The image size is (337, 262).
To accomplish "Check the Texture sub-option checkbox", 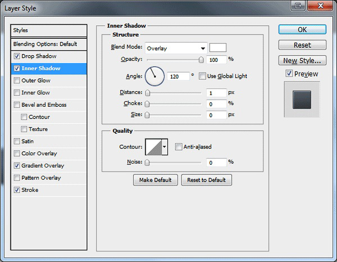I will [x=24, y=129].
